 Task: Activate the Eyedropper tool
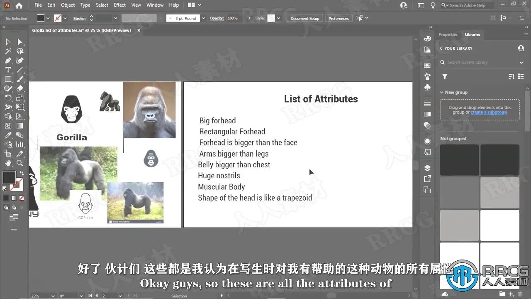coord(8,135)
